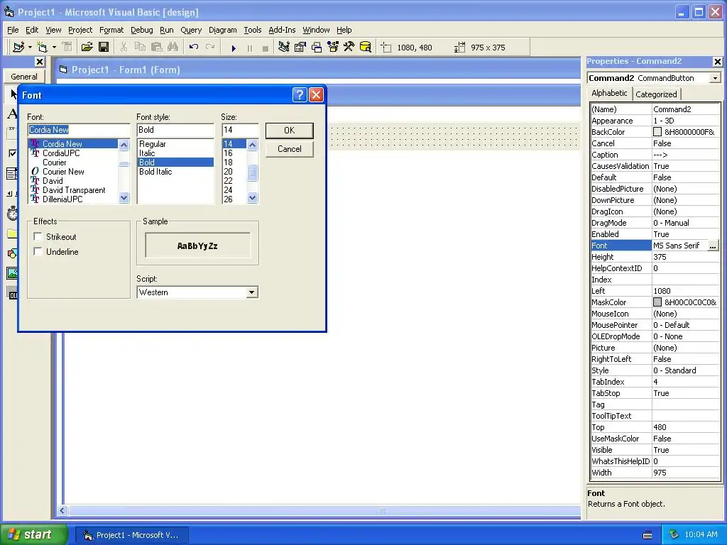The height and width of the screenshot is (545, 727).
Task: Click Cancel in the Font dialog
Action: 290,149
